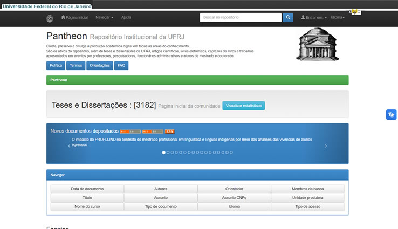This screenshot has height=229, width=398.
Task: Open the Idioma language dropdown
Action: pyautogui.click(x=338, y=17)
